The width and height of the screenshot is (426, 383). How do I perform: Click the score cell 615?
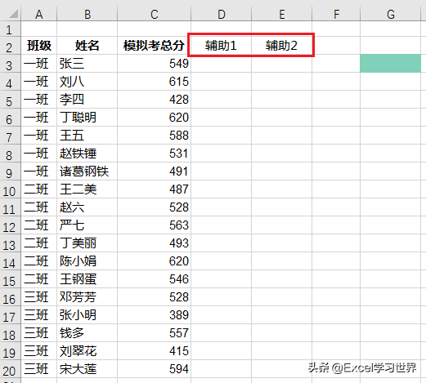pyautogui.click(x=155, y=82)
